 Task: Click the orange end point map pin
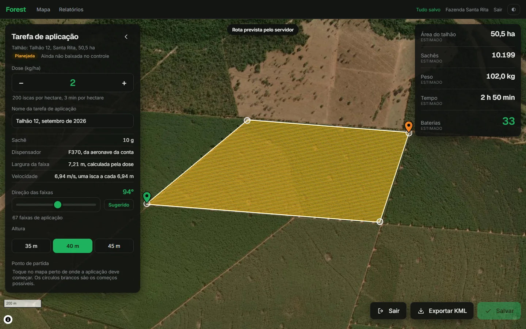[409, 127]
